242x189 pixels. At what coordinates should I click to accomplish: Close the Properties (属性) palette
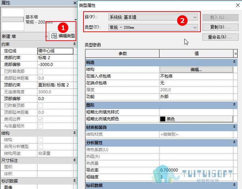click(75, 3)
